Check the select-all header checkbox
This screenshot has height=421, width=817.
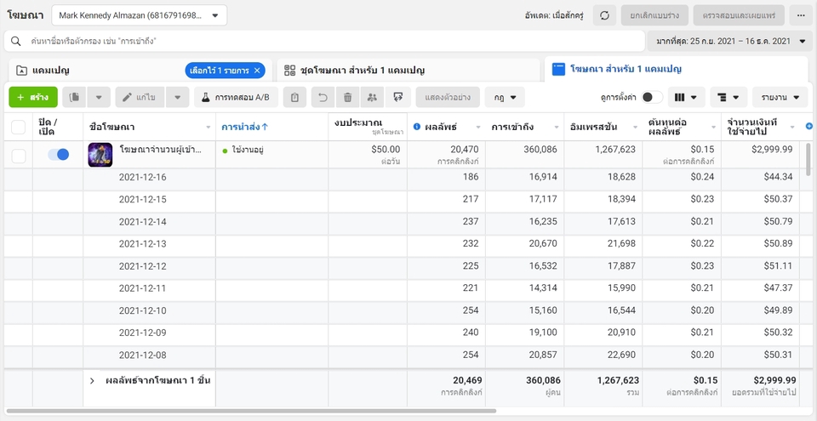pyautogui.click(x=18, y=127)
